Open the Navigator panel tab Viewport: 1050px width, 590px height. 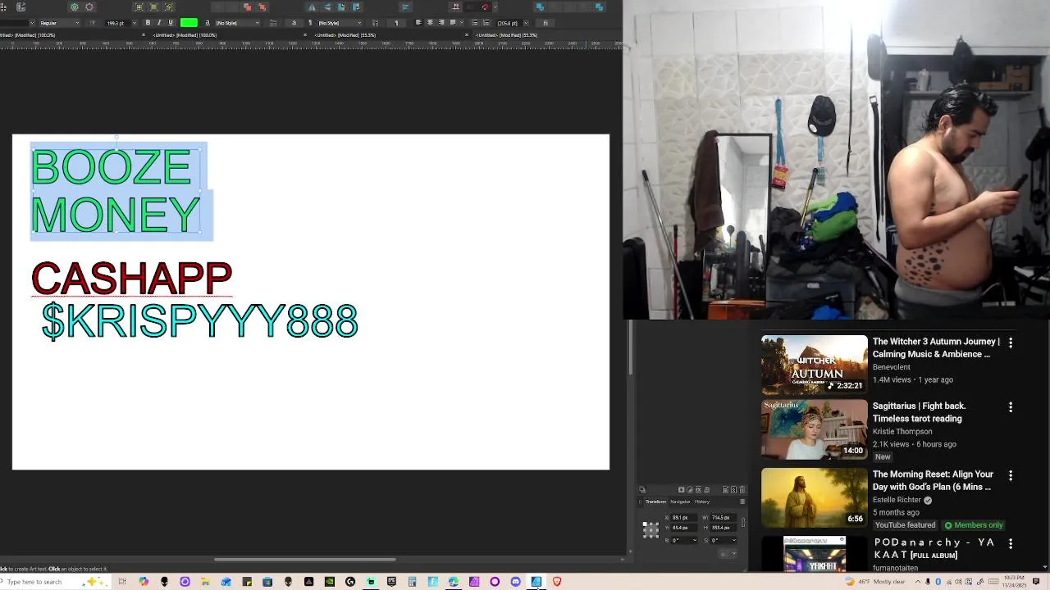tap(681, 501)
